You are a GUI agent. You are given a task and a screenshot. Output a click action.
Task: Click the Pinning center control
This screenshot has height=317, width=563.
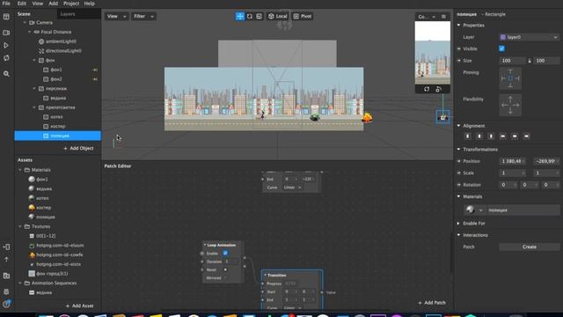tap(510, 78)
